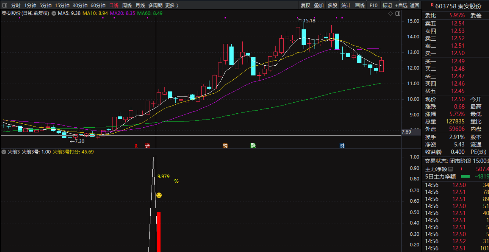The height and width of the screenshot is (252, 489).
Task: Click the yellow smiley signal icon
Action: point(159,195)
